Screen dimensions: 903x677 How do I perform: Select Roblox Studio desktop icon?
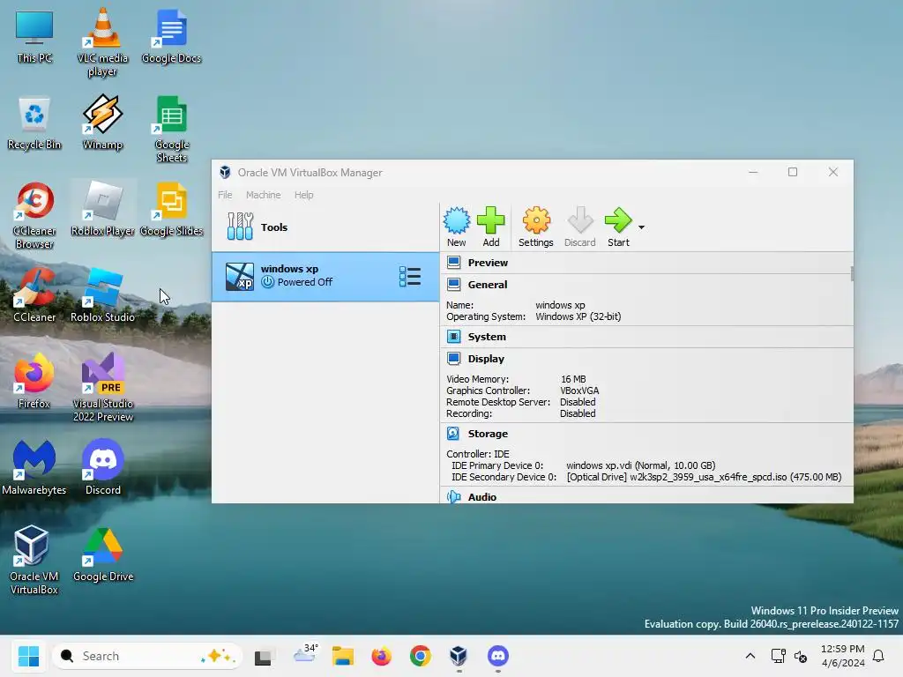click(102, 294)
